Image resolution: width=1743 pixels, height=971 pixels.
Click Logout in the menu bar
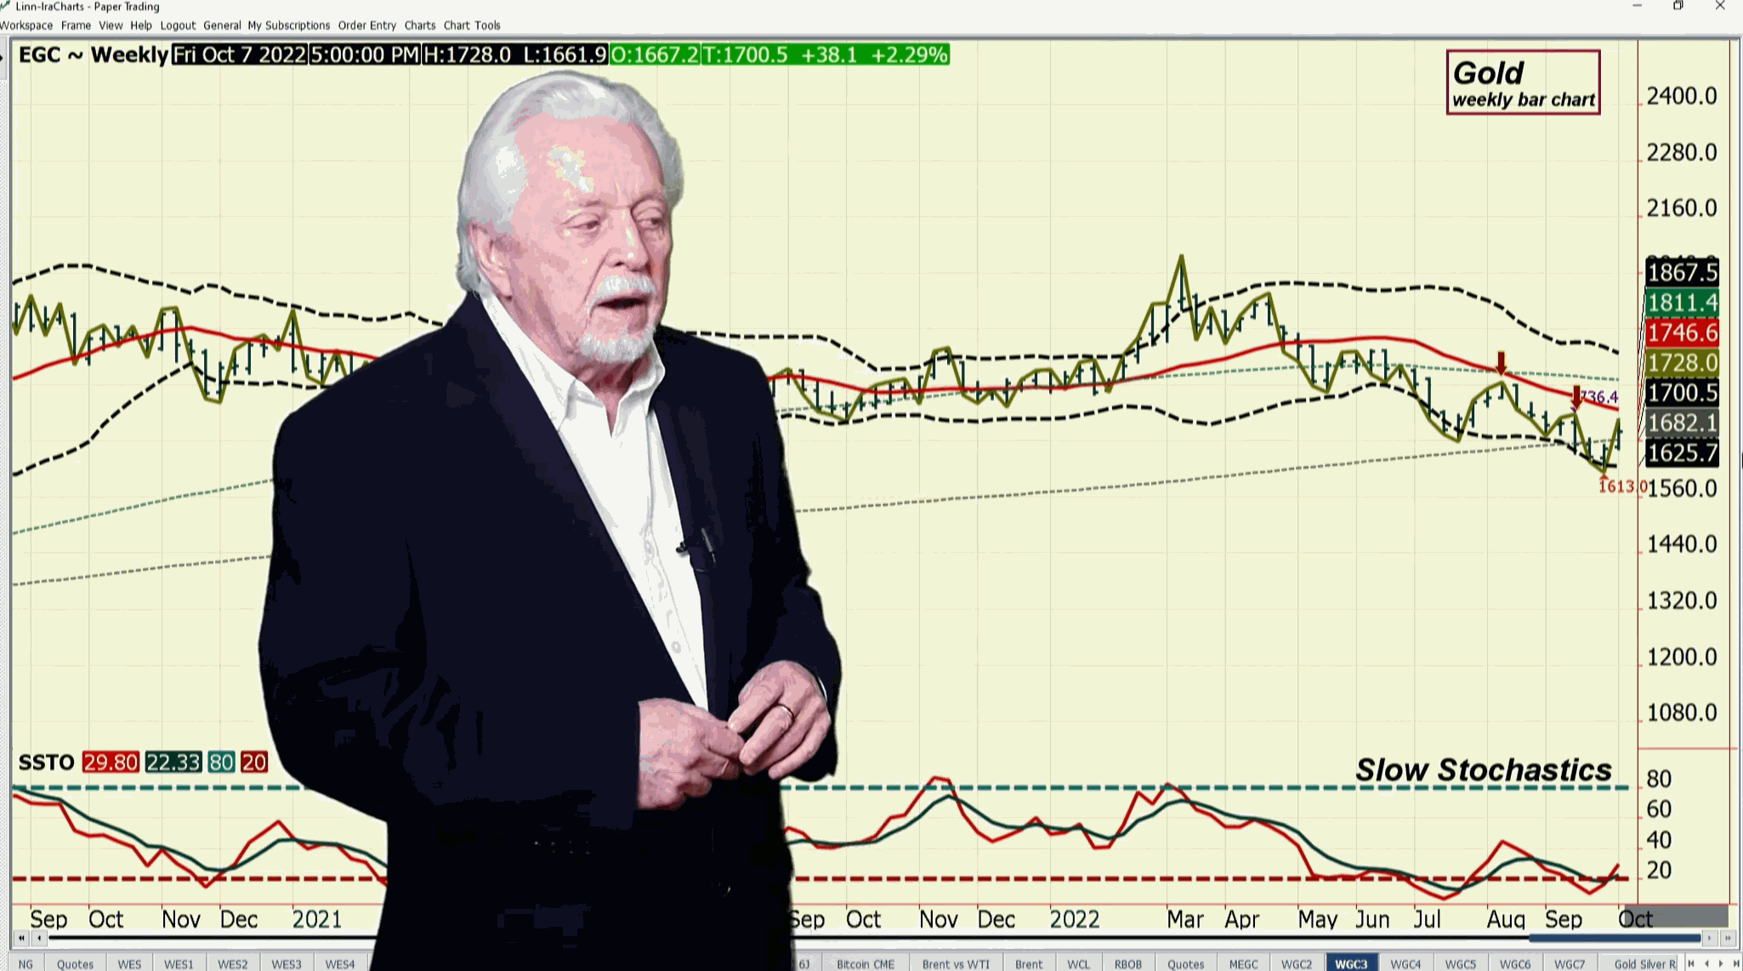pyautogui.click(x=178, y=26)
